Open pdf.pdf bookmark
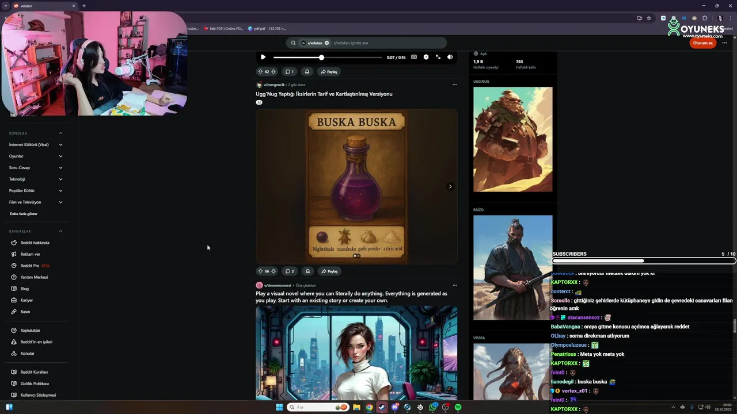 point(267,28)
